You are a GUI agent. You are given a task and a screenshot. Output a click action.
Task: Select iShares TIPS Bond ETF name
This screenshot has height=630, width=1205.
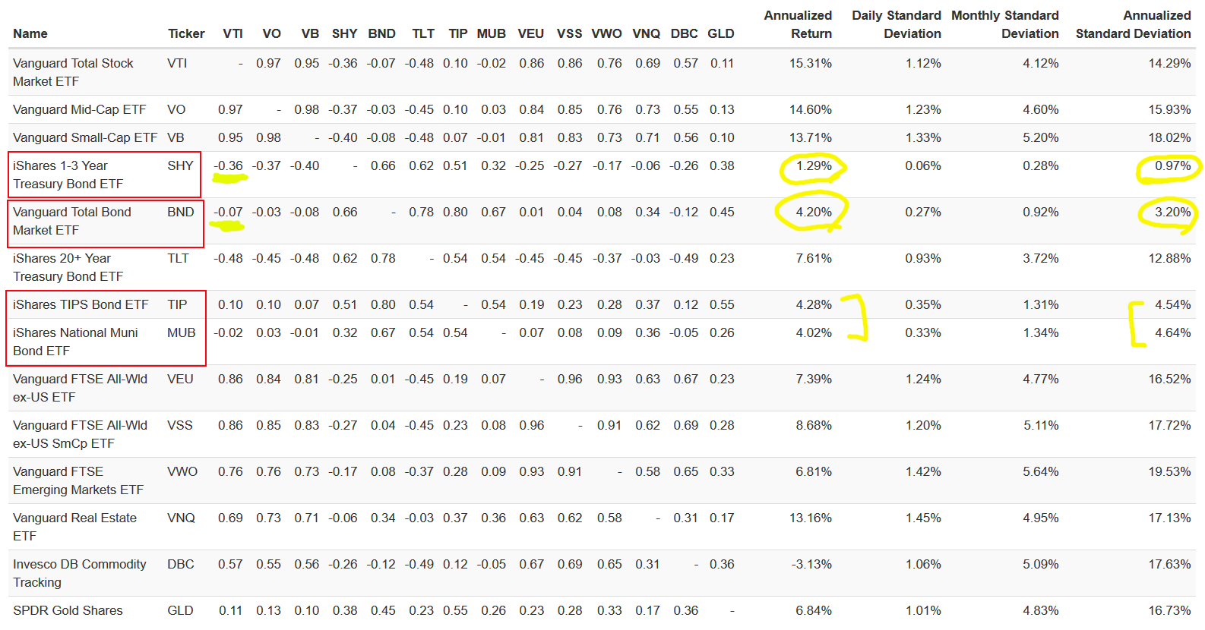tap(81, 304)
